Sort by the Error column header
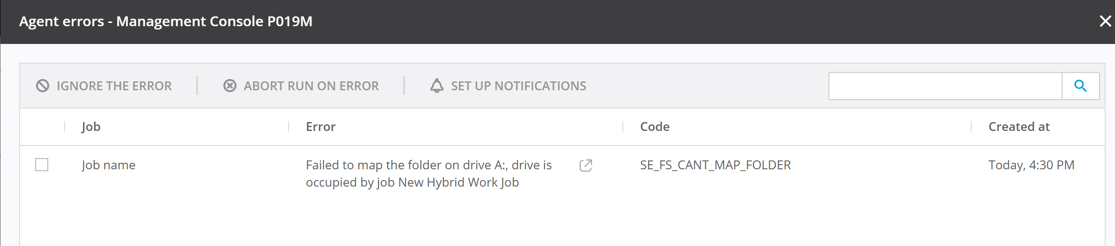 point(321,127)
